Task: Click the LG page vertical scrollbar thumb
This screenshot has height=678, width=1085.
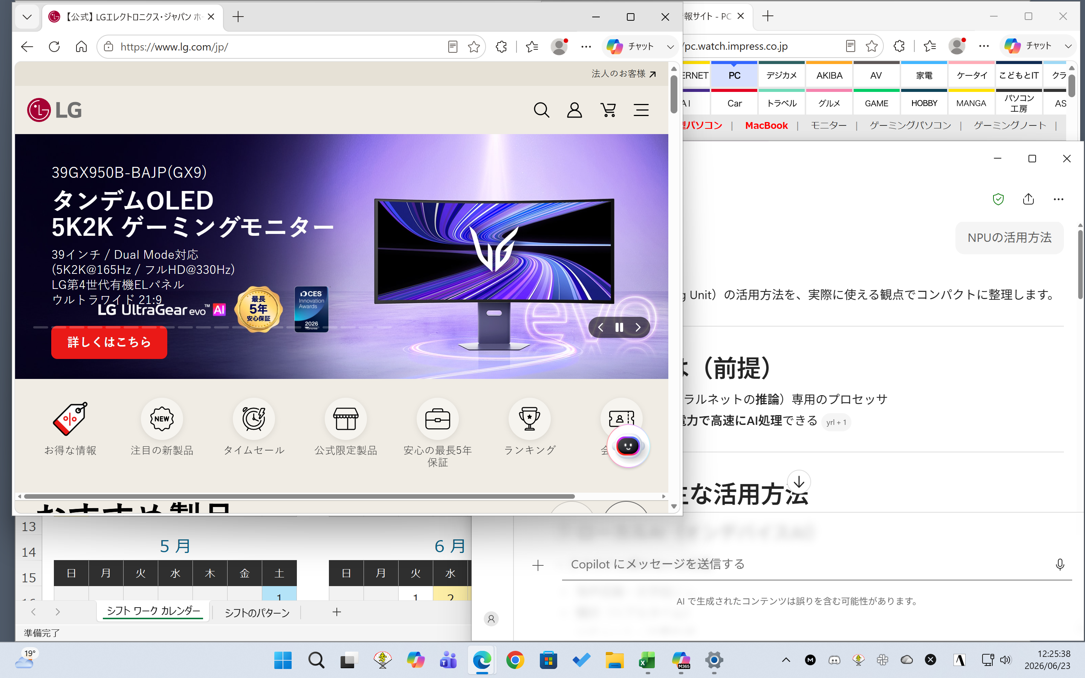Action: 674,94
